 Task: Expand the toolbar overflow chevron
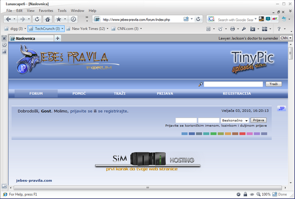tap(87, 17)
